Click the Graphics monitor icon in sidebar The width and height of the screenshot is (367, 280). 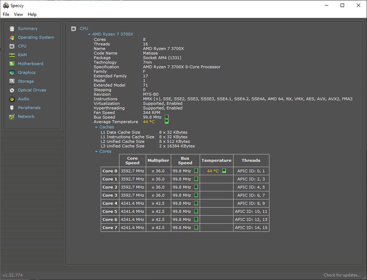click(12, 73)
